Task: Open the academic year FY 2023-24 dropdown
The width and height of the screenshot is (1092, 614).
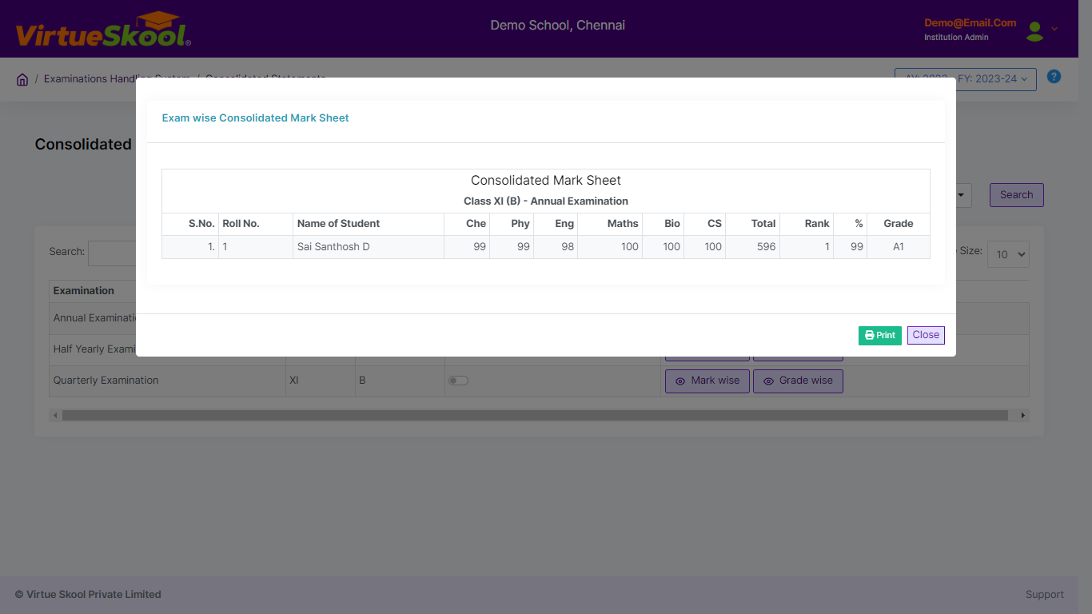Action: [966, 79]
